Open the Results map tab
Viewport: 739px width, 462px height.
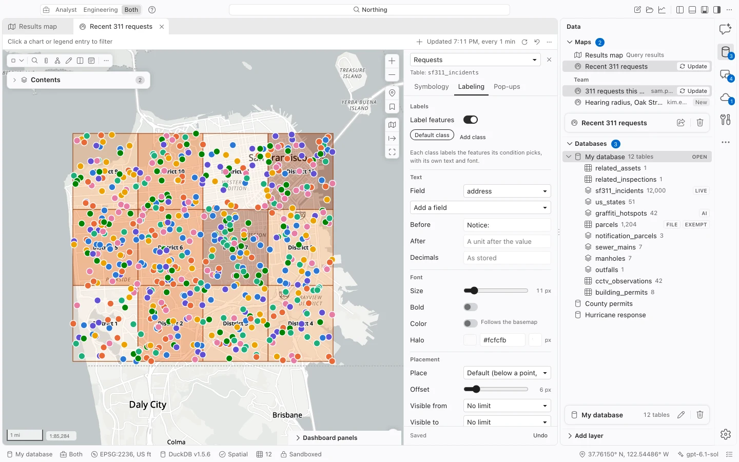[38, 27]
